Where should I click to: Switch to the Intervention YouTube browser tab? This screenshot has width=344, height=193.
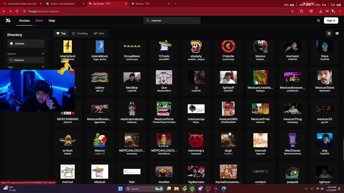(22, 4)
